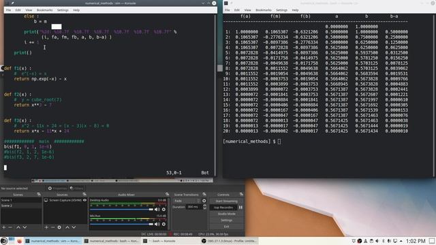Click the bis(f1, 0, 1, 1e-6) line in vim

tap(28, 147)
